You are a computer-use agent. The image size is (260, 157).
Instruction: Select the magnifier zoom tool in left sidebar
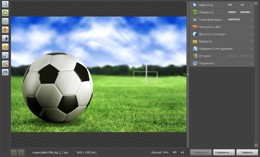(6, 5)
